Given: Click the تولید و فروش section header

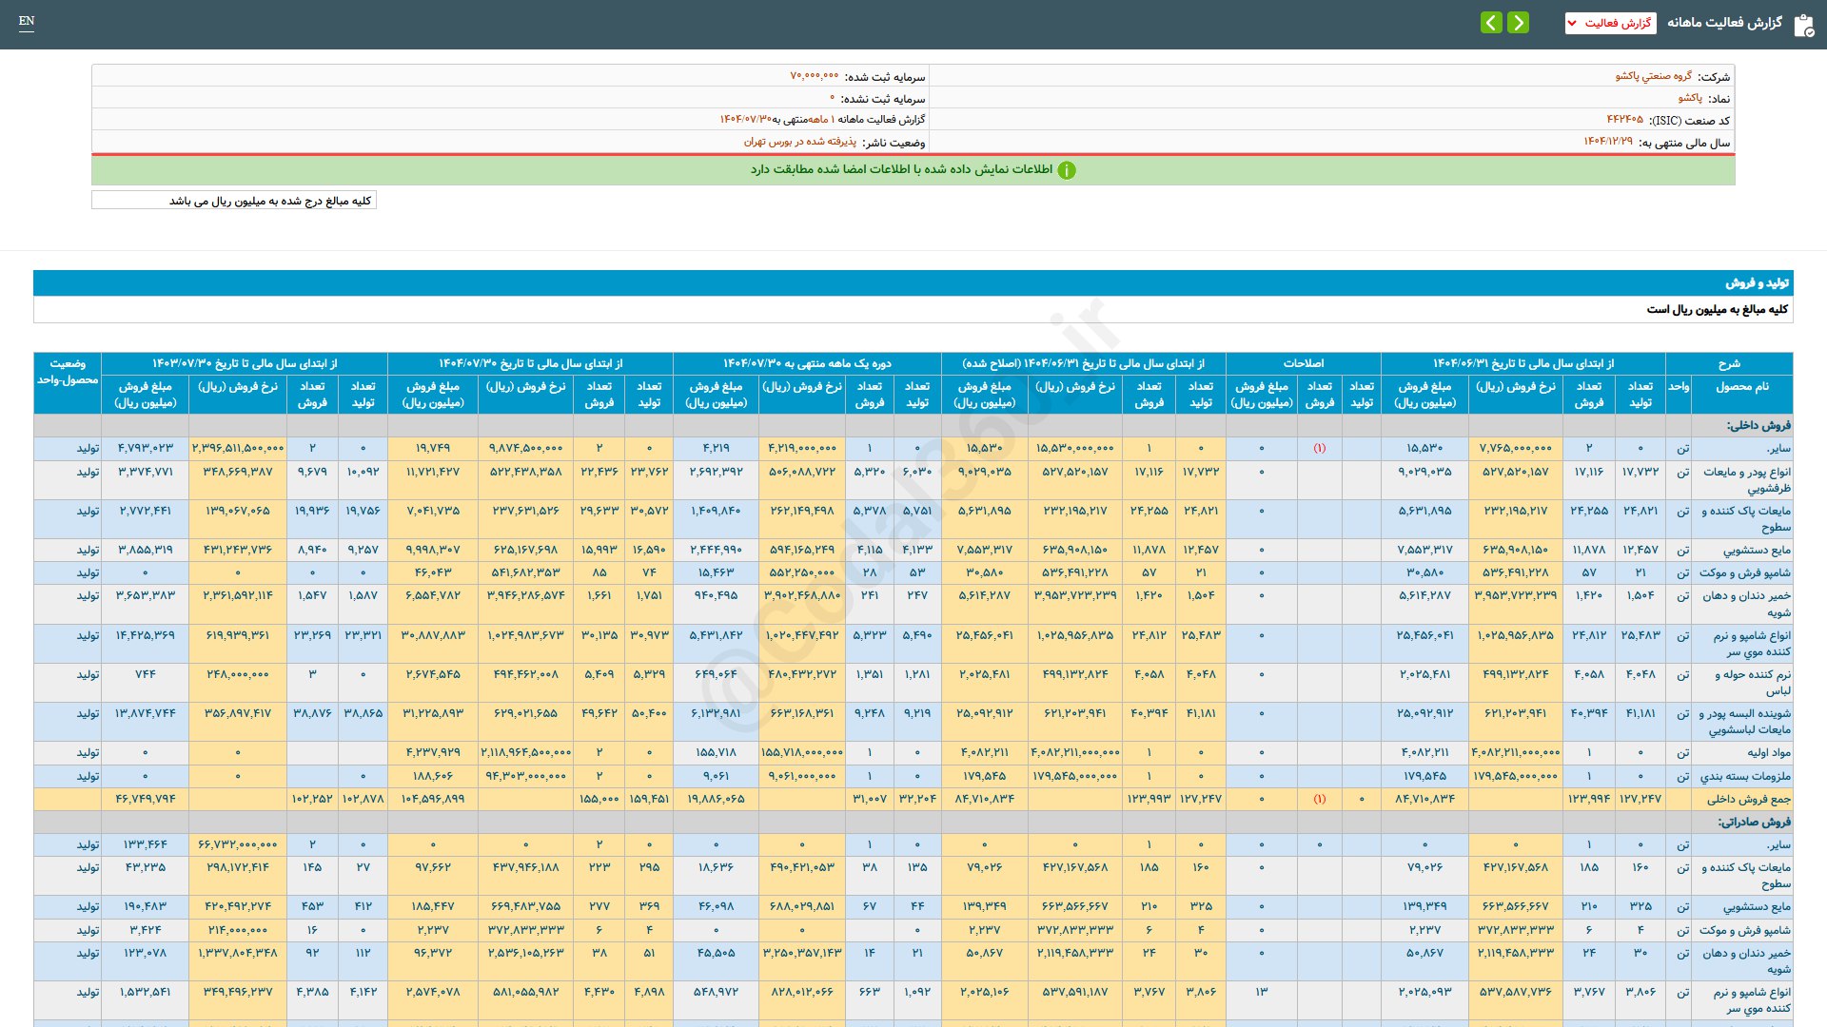Looking at the screenshot, I should [1757, 283].
